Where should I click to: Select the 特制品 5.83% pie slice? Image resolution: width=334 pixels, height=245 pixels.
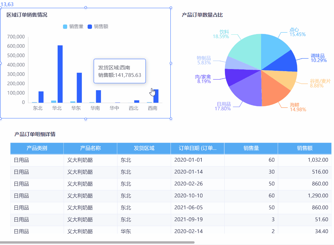[x=237, y=64]
